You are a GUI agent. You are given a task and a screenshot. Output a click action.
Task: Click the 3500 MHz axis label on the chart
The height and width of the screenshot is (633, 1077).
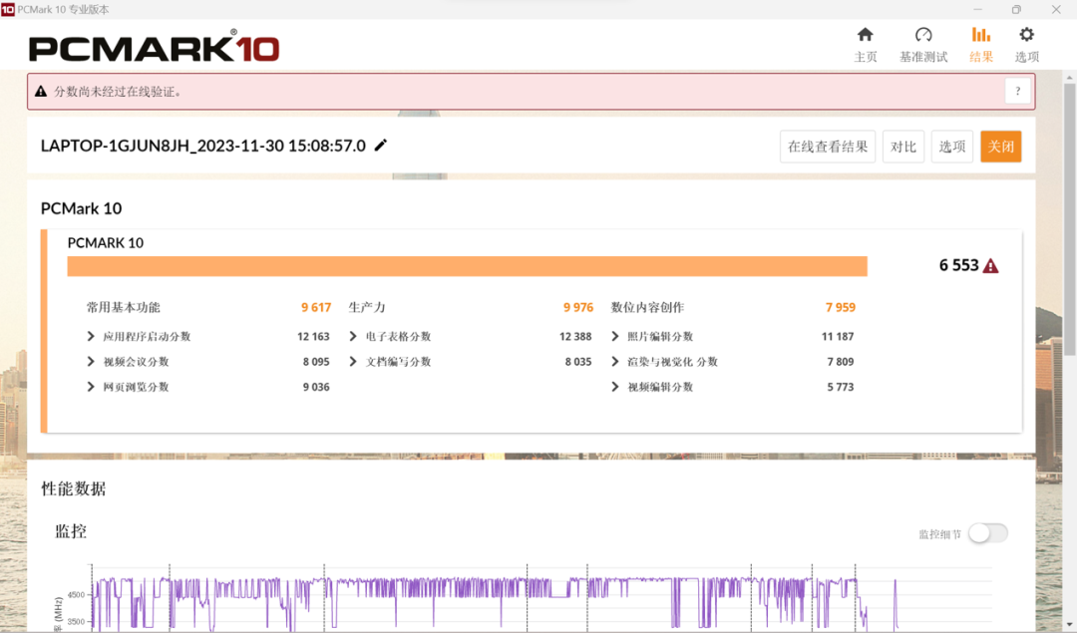(76, 621)
